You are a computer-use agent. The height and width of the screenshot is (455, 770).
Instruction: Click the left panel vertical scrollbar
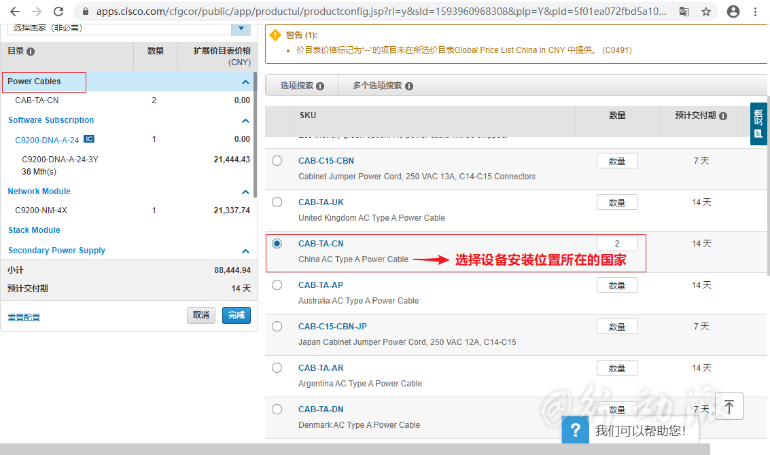pos(255,135)
